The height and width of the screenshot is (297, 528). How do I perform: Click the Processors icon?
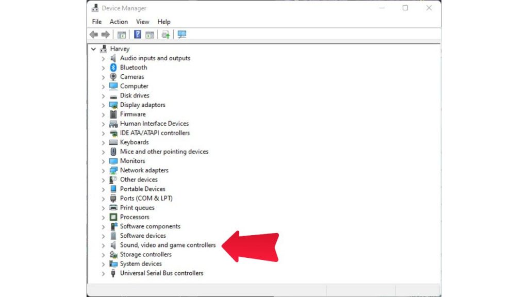coord(113,217)
